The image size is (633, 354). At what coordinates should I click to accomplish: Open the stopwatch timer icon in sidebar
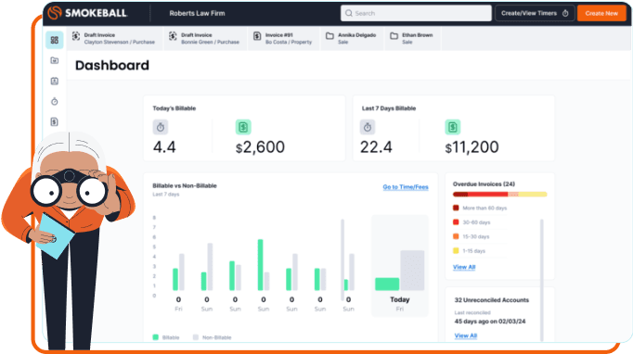point(55,101)
